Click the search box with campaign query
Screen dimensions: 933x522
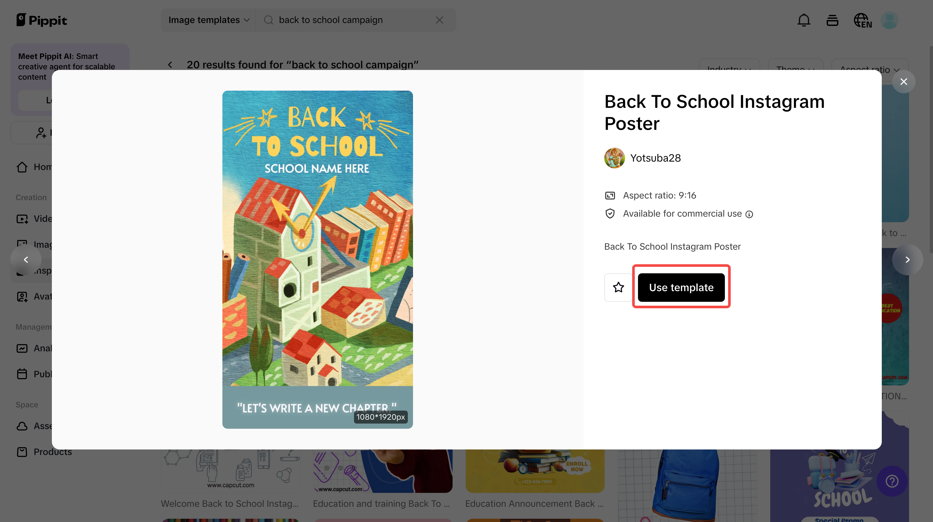[348, 20]
